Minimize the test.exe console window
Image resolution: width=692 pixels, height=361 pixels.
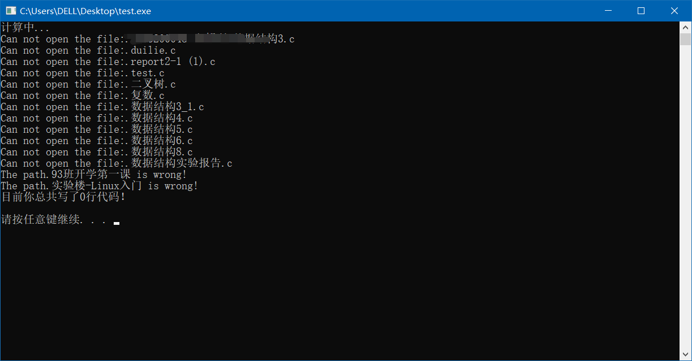pos(608,11)
